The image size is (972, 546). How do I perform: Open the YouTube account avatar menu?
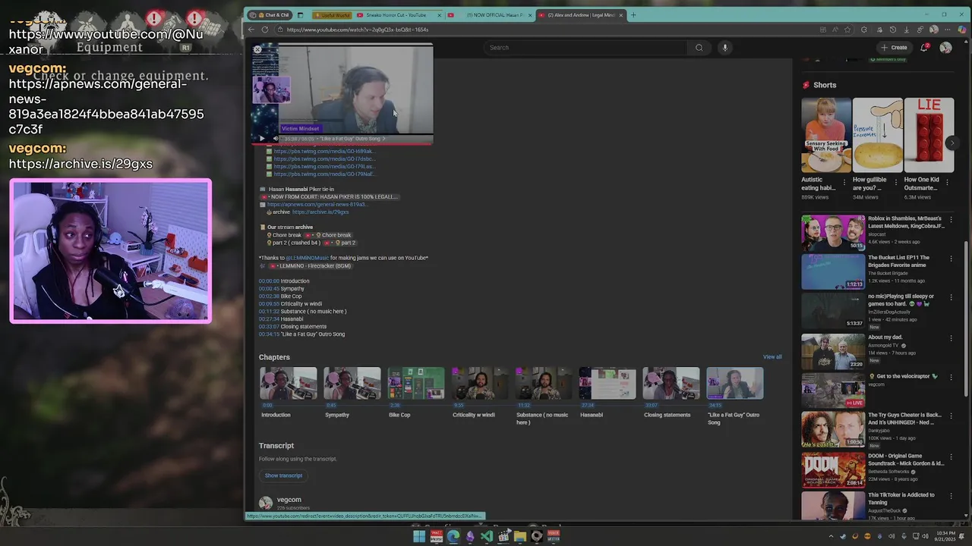[945, 48]
